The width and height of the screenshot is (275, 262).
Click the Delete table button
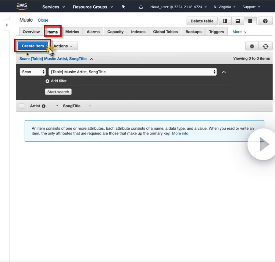202,21
